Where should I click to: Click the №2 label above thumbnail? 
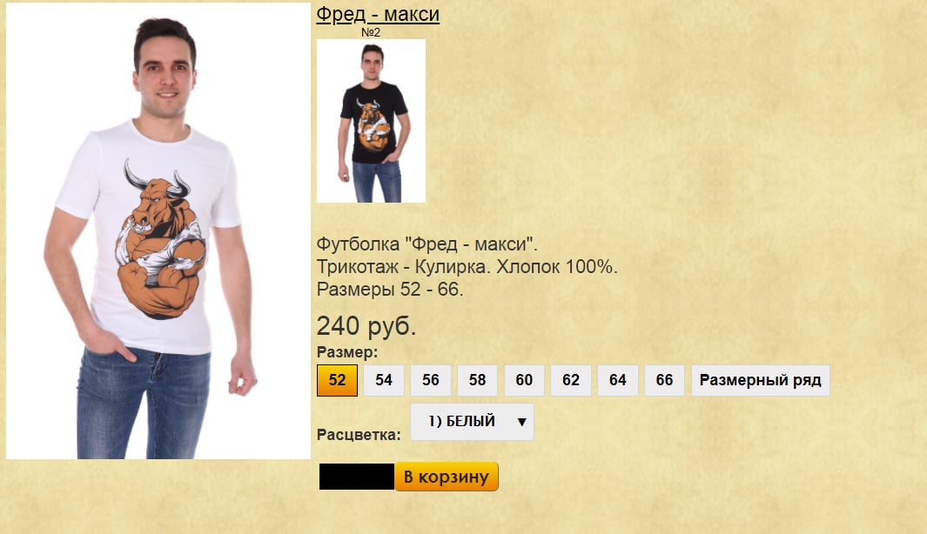coord(371,32)
